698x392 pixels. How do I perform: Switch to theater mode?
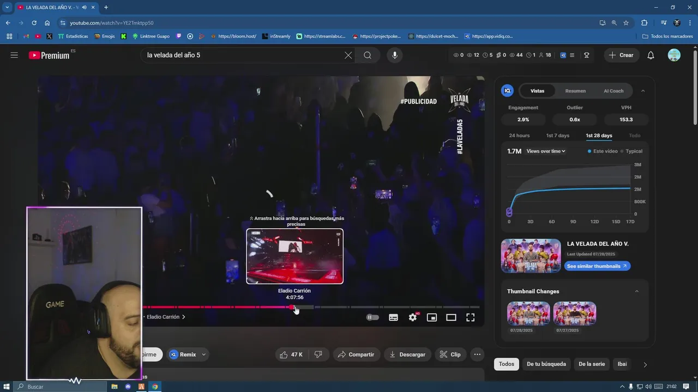point(451,317)
